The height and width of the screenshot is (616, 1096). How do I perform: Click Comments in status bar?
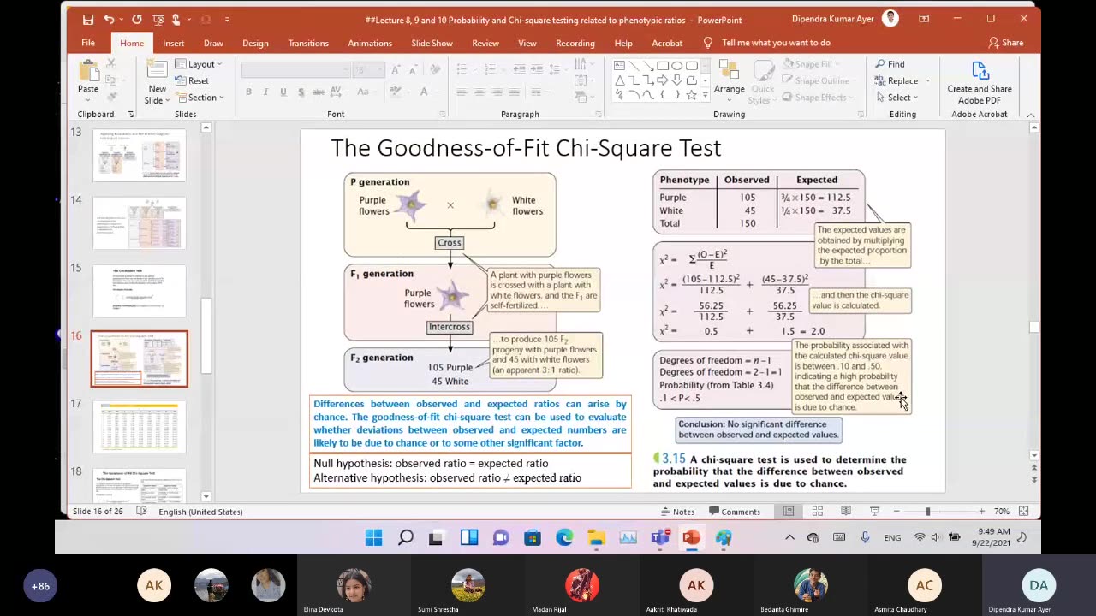pos(735,512)
